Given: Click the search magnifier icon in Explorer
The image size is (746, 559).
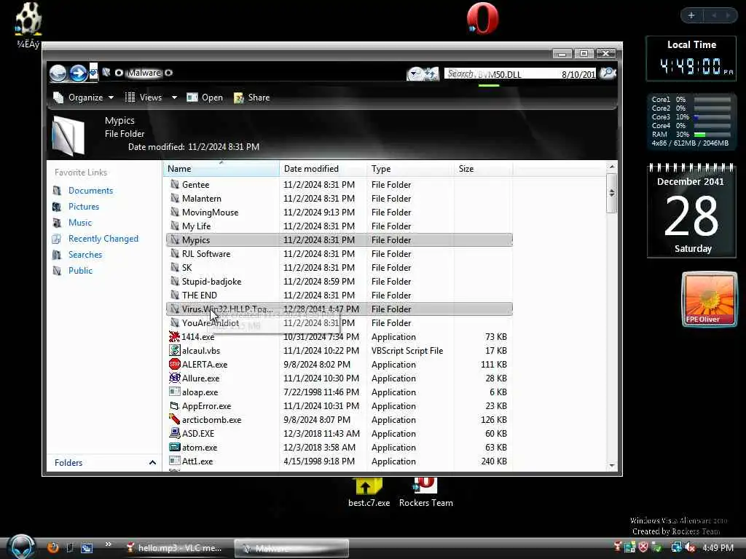Looking at the screenshot, I should [608, 74].
